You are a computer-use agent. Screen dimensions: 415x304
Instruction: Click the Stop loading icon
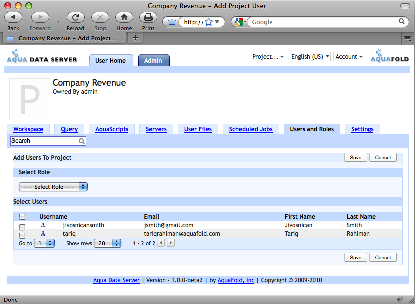point(100,17)
